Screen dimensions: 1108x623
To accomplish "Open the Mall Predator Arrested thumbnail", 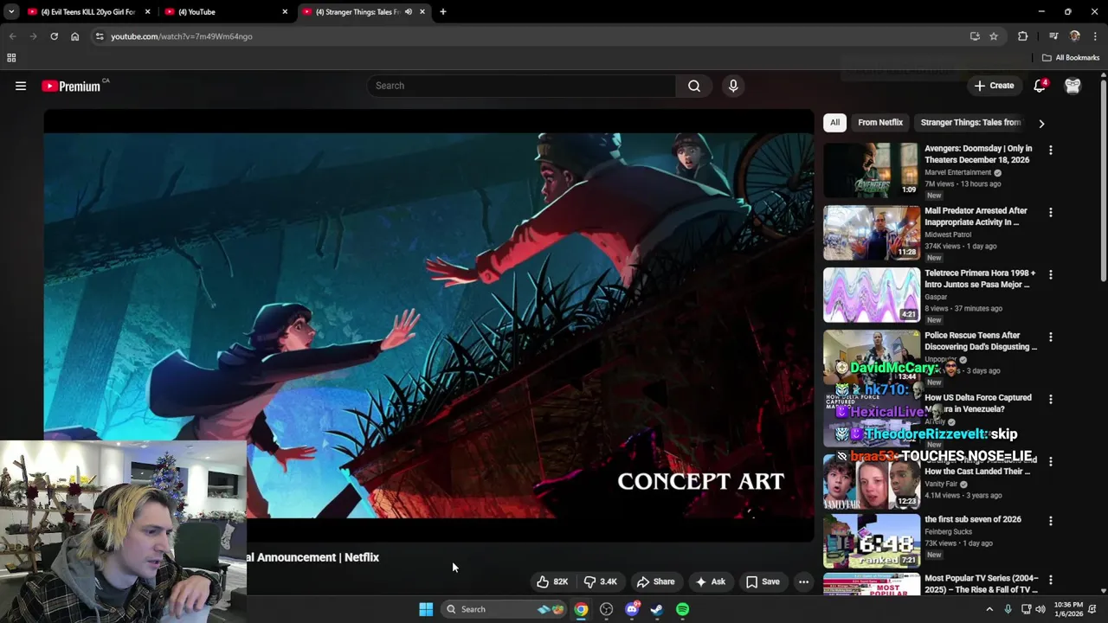I will point(872,233).
